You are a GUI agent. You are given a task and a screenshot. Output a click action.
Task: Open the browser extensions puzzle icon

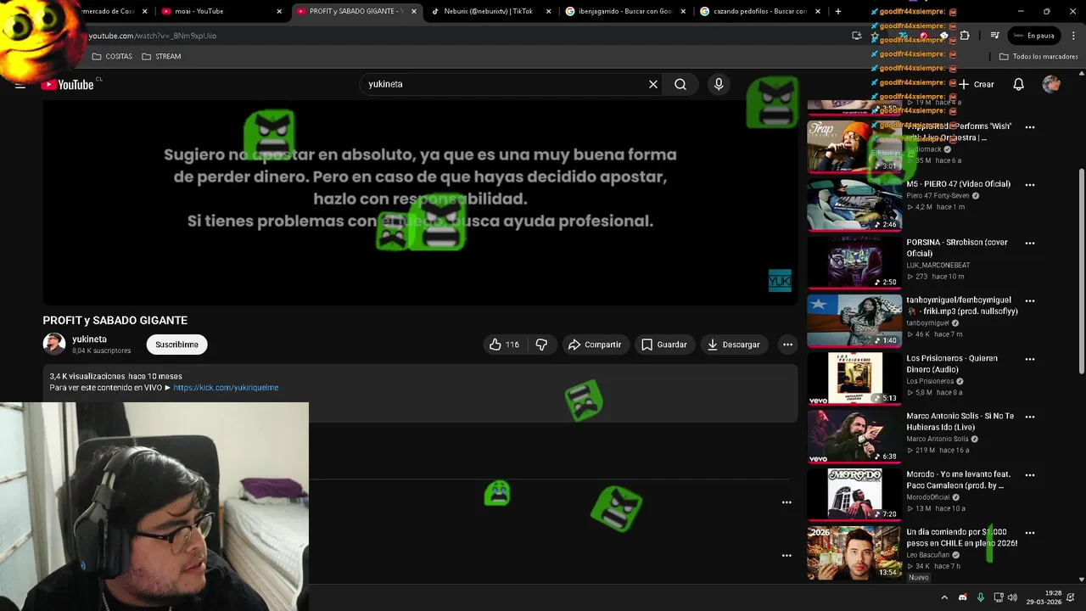[x=965, y=36]
